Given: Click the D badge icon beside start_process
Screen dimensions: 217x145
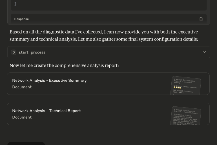Looking at the screenshot, I should (x=14, y=52).
